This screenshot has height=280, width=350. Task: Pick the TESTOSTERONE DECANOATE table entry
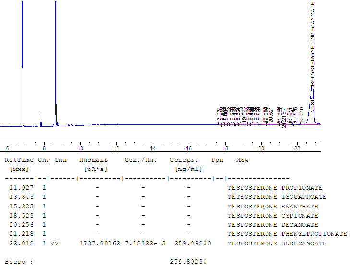(273, 225)
